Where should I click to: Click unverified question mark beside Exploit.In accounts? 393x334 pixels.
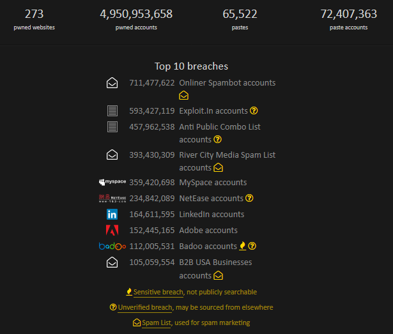pyautogui.click(x=254, y=111)
